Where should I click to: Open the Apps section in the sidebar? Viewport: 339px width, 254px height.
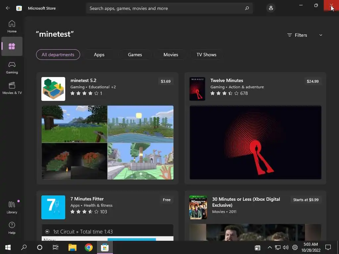pos(12,46)
